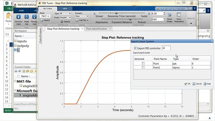Image resolution: width=215 pixels, height=121 pixels.
Task: Increment the 0.64 transient behavior value
Action: click(x=164, y=18)
